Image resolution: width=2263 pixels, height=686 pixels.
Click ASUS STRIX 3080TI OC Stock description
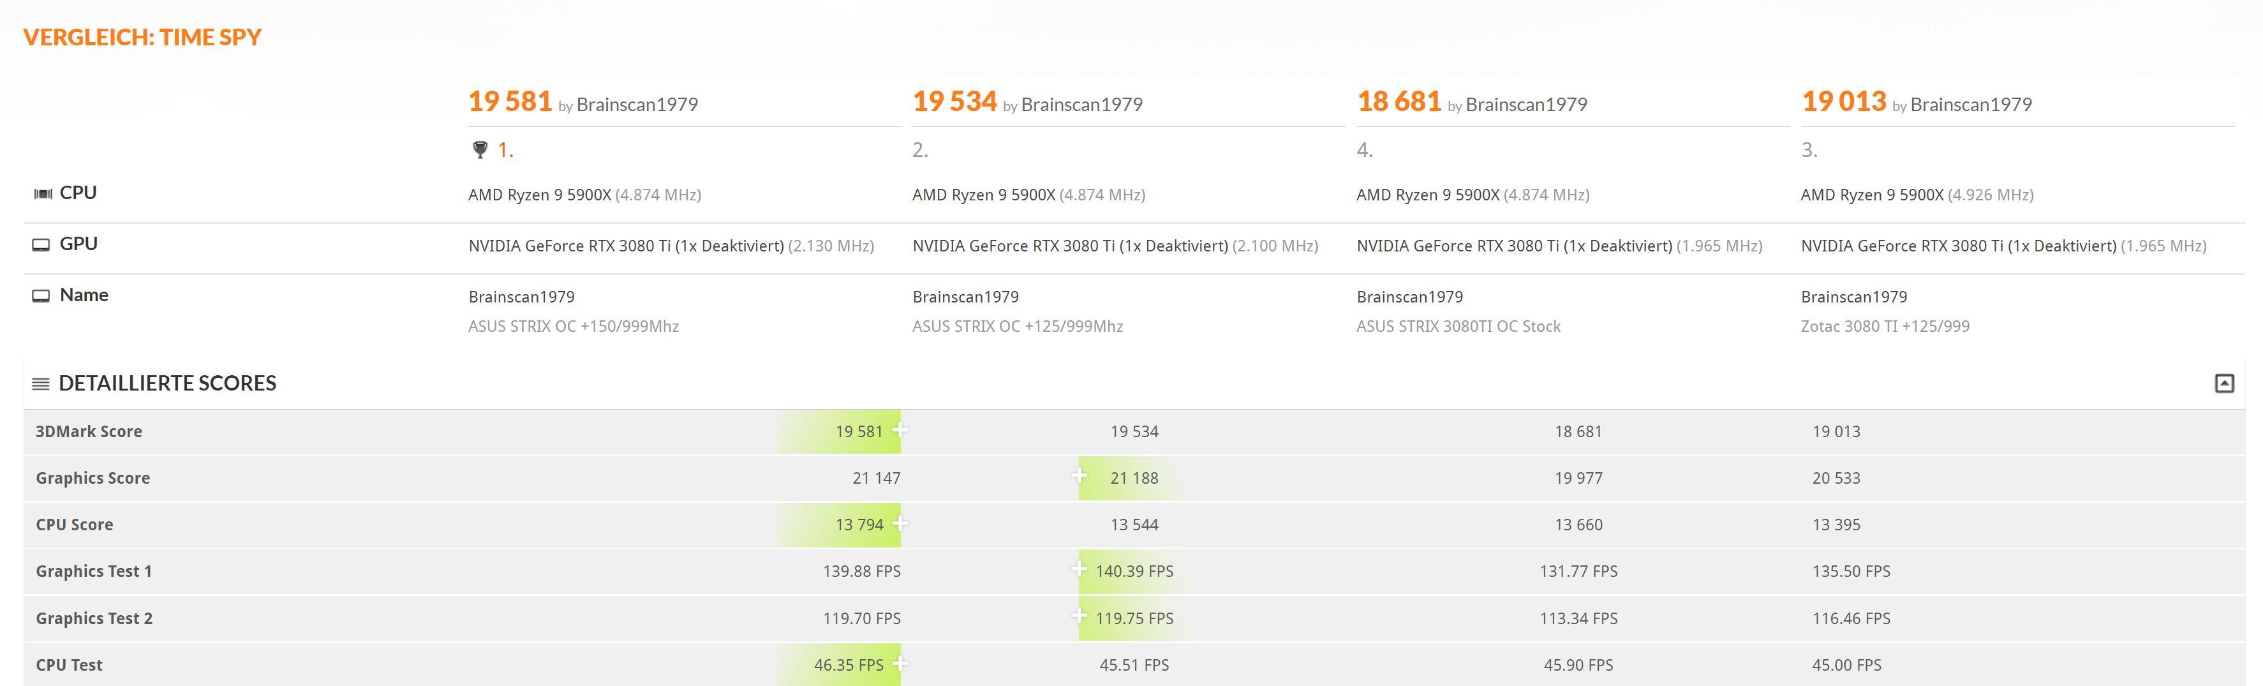click(1458, 327)
